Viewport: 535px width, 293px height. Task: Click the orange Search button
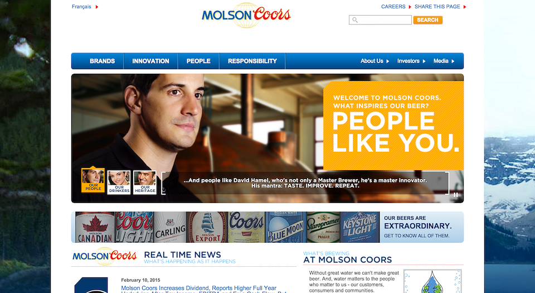click(x=428, y=20)
